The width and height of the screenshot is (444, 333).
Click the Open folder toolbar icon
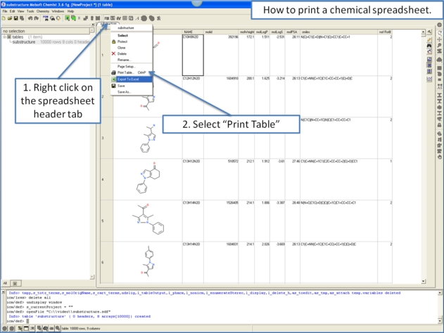8,18
